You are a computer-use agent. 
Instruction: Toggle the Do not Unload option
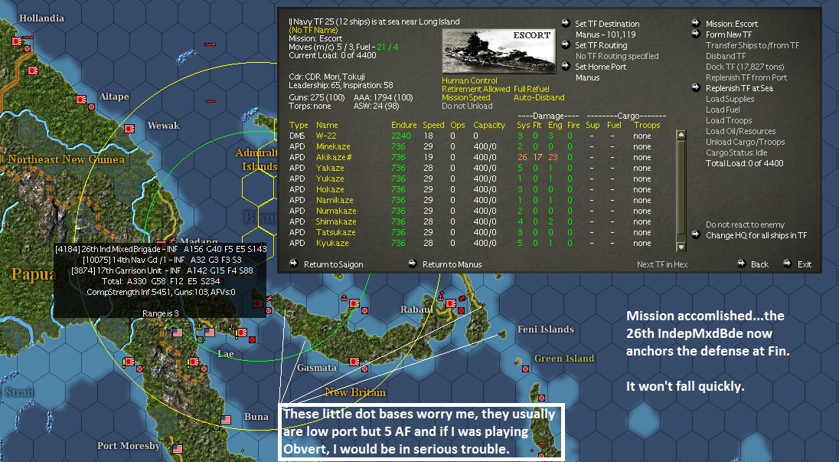[467, 106]
